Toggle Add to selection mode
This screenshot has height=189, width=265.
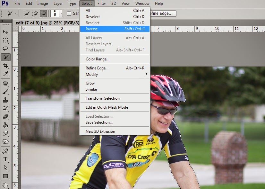point(34,14)
